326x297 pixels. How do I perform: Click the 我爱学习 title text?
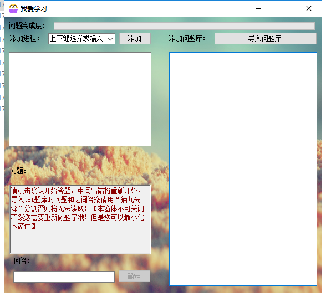pyautogui.click(x=34, y=9)
